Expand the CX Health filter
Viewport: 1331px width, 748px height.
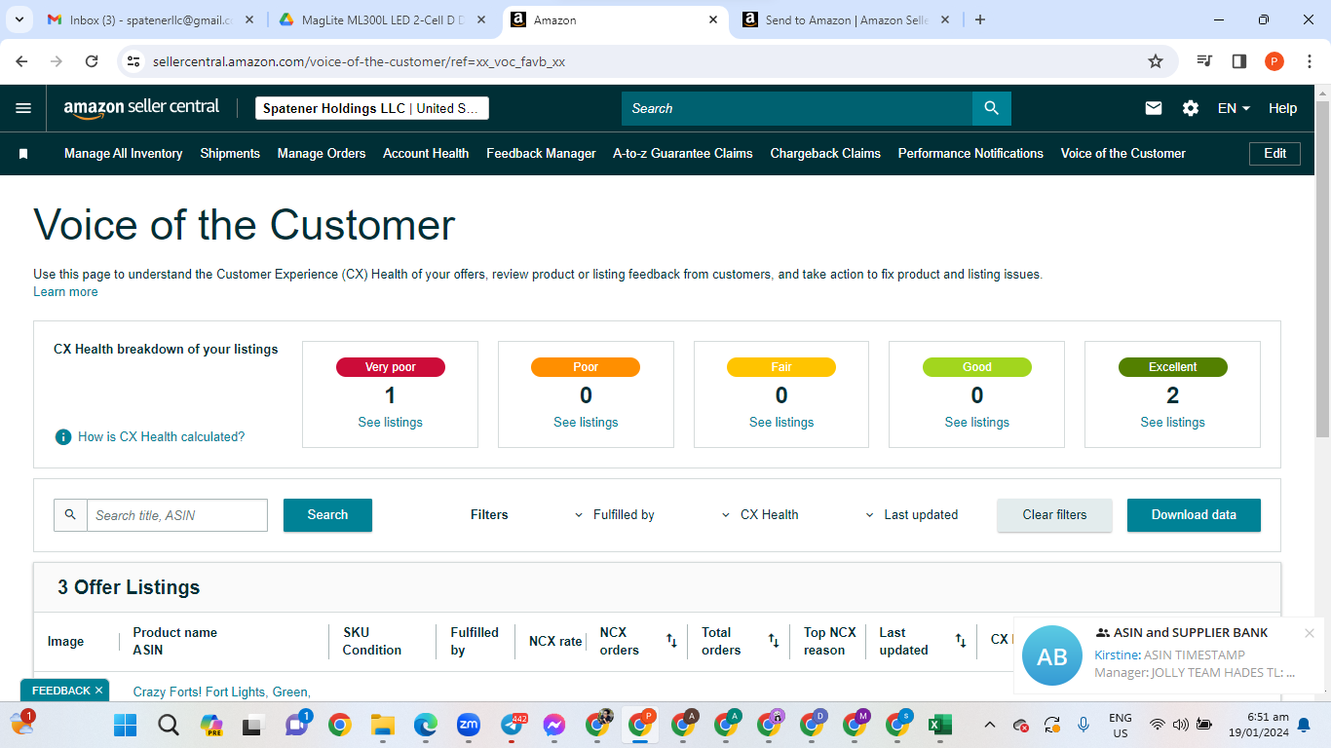coord(760,515)
